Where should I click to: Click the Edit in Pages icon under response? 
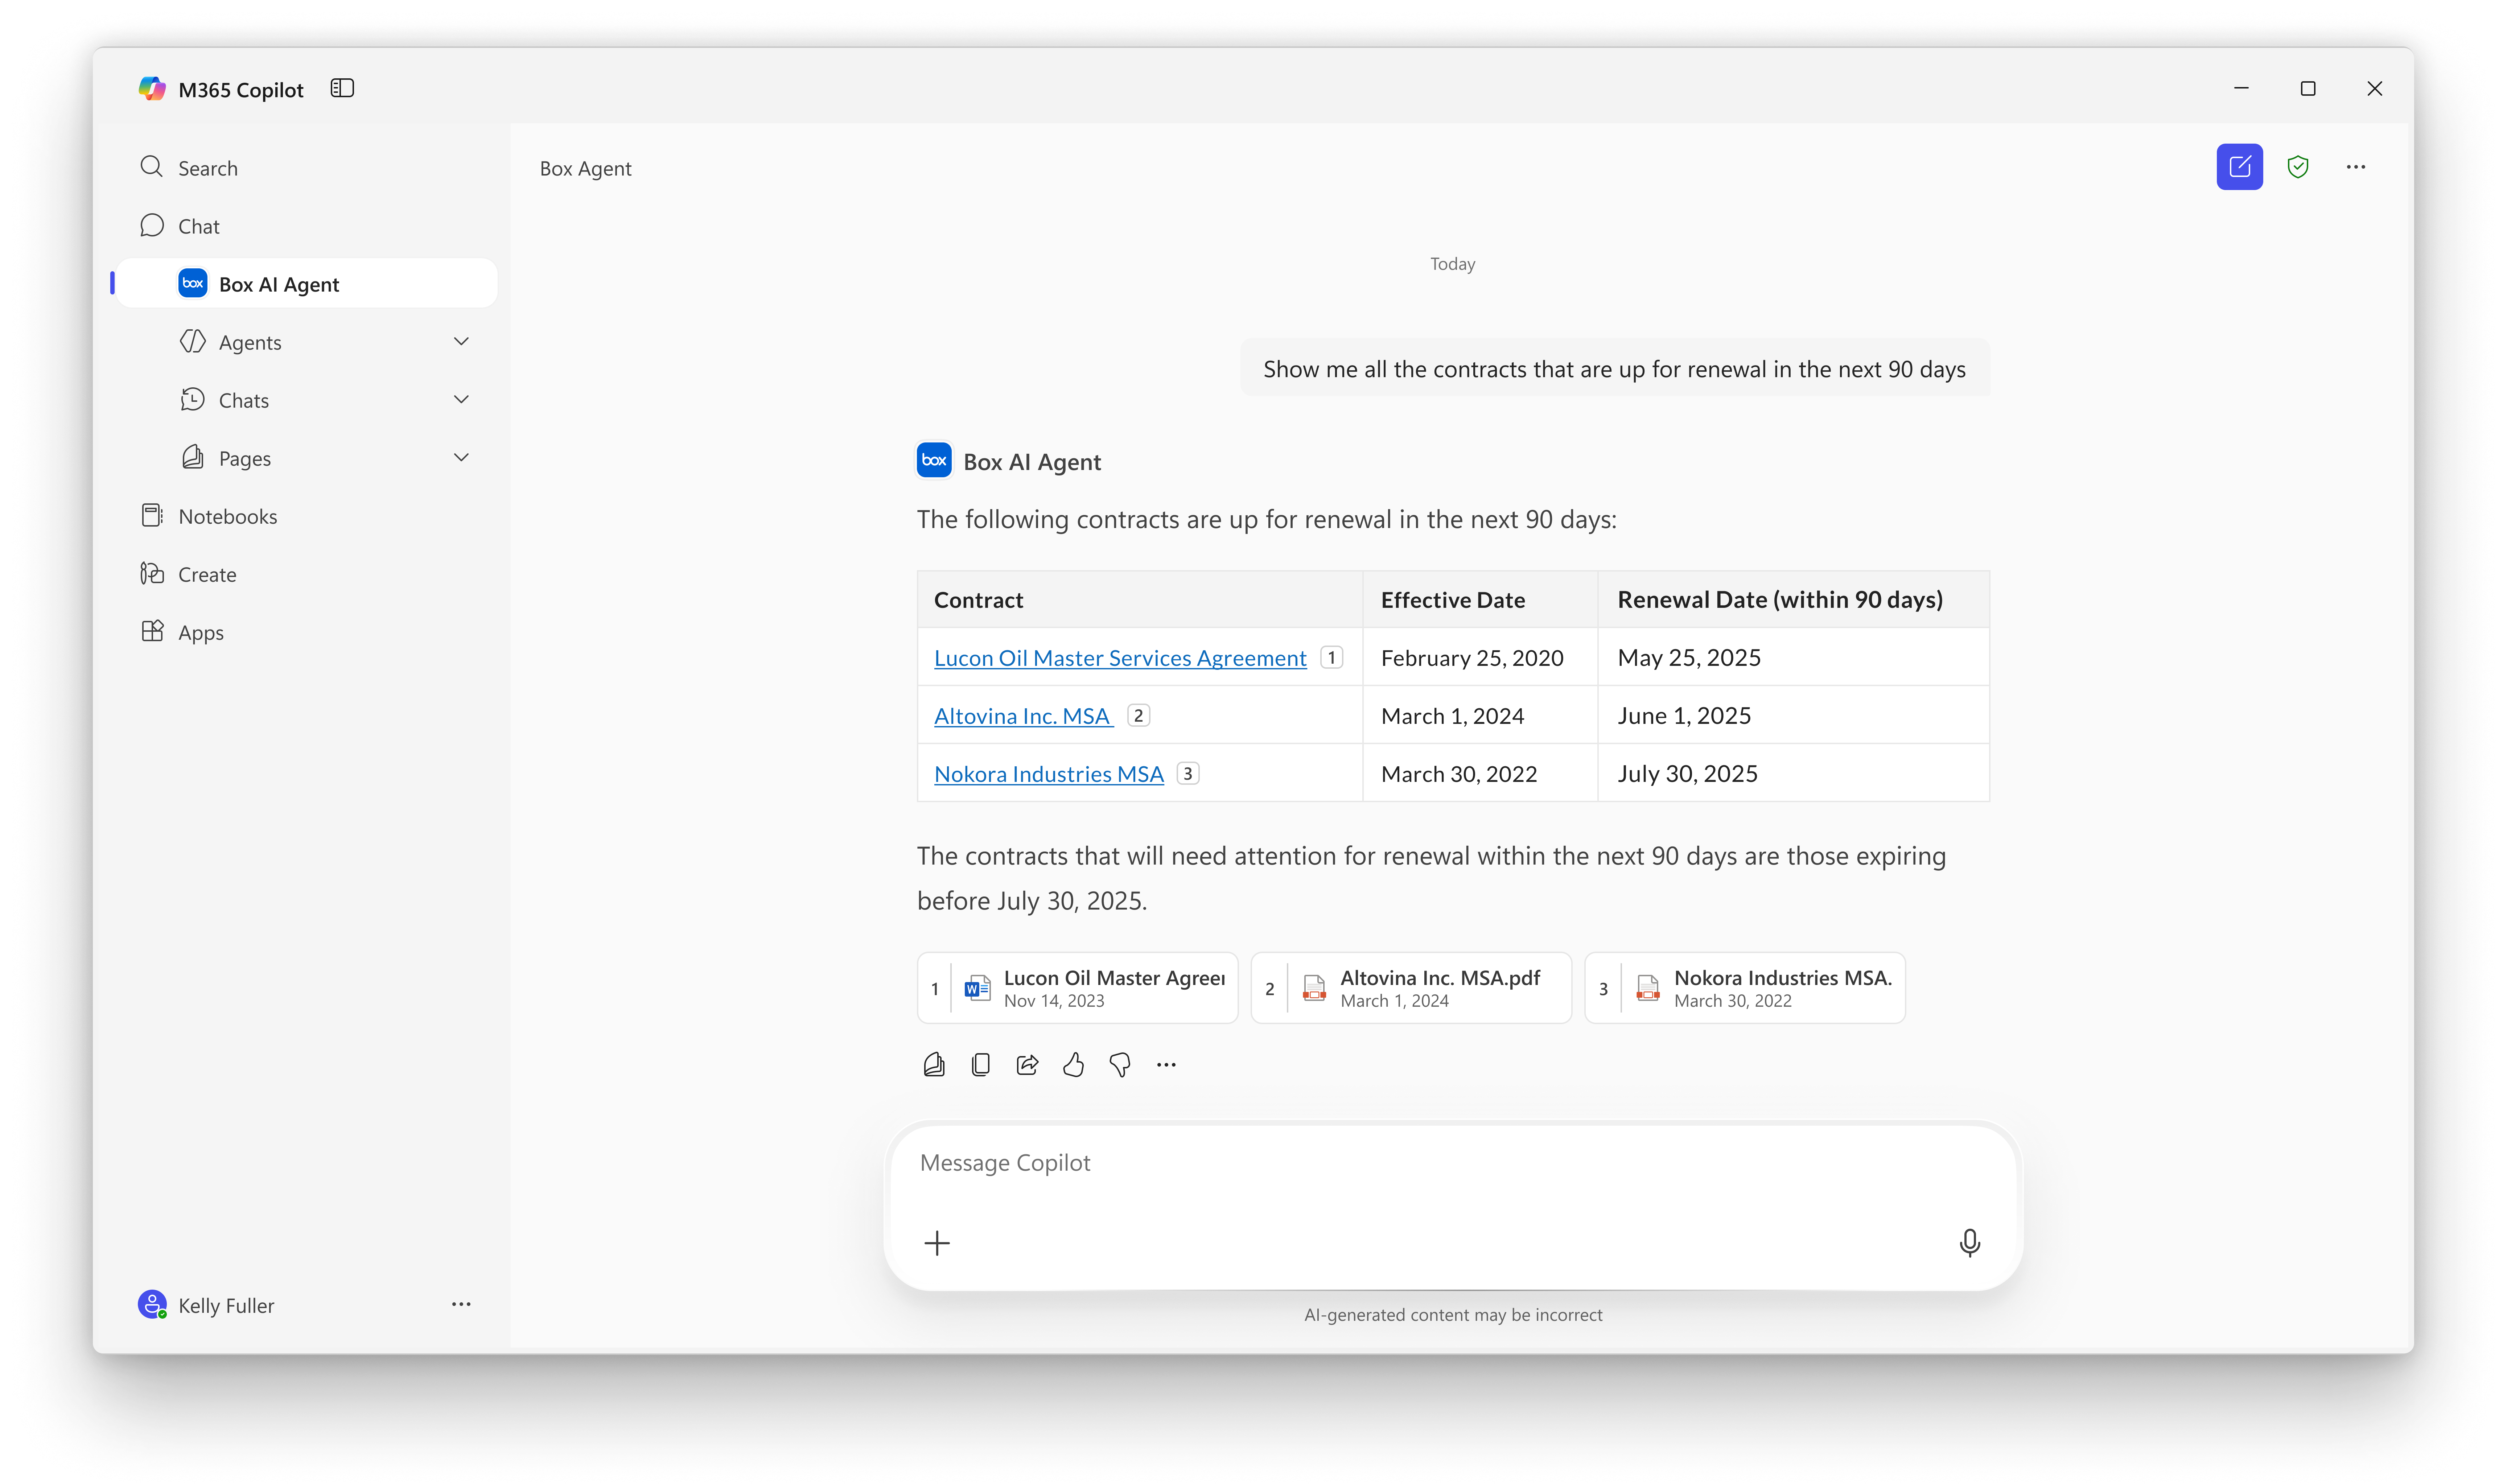click(934, 1065)
